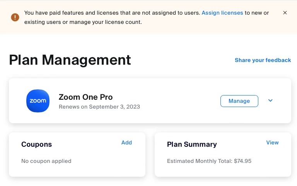Image resolution: width=297 pixels, height=186 pixels.
Task: Click the orange warning exclamation icon
Action: [15, 17]
